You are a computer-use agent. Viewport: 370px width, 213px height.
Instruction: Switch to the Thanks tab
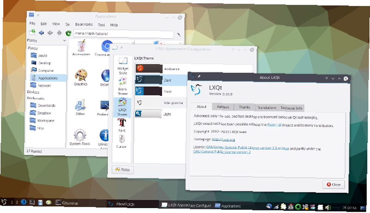coord(245,107)
